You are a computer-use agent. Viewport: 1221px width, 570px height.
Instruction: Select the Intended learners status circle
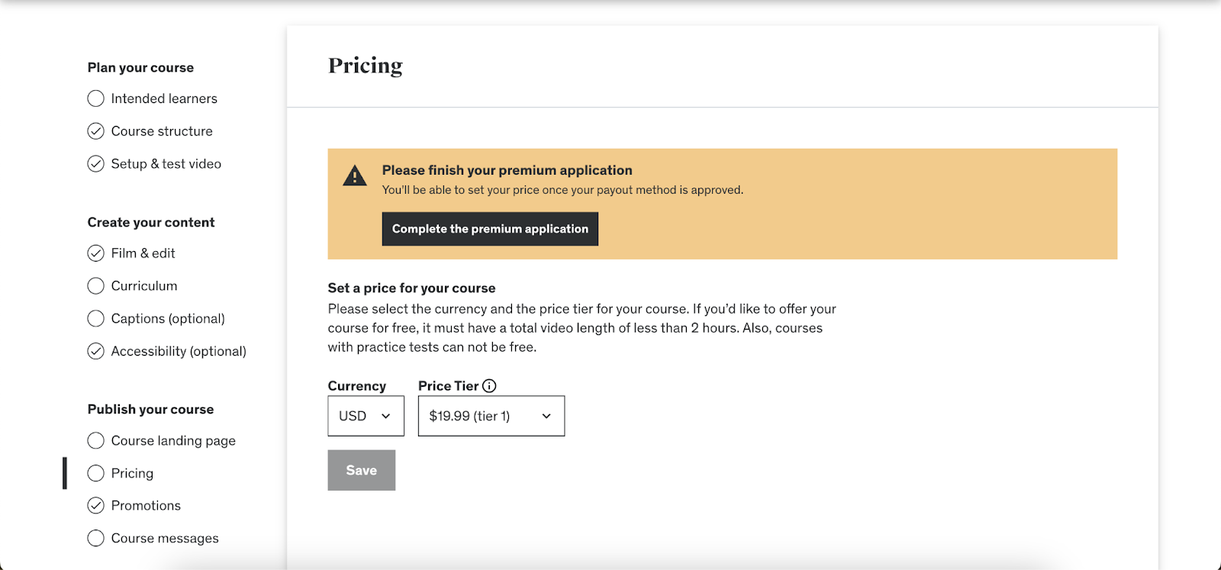95,98
